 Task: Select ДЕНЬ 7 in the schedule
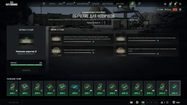point(87,88)
